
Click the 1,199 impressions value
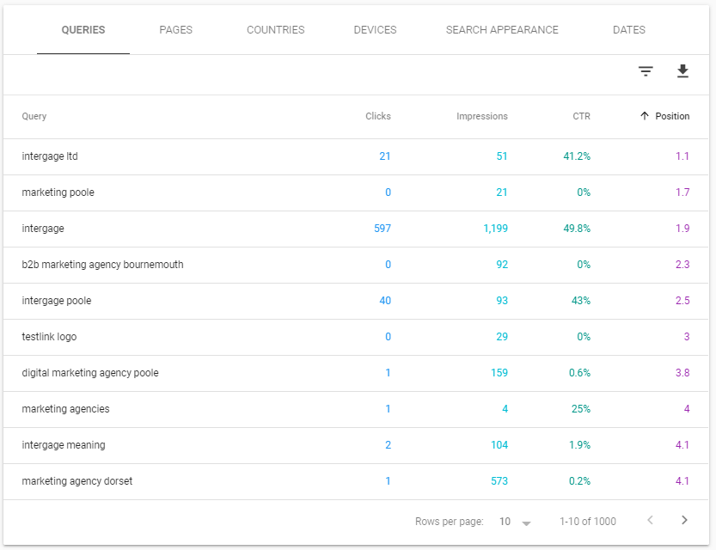[495, 229]
